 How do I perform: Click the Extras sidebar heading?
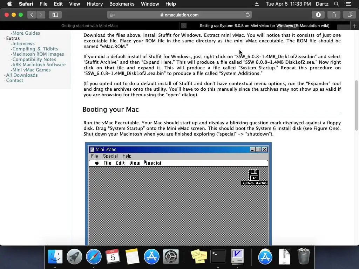tap(13, 38)
